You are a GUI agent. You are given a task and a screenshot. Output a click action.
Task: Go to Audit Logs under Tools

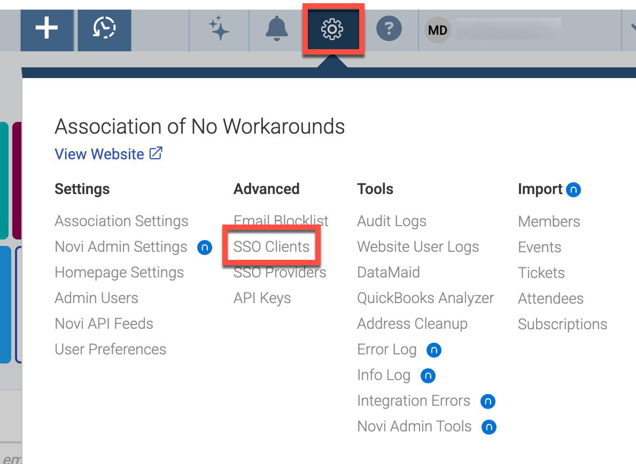[x=391, y=221]
